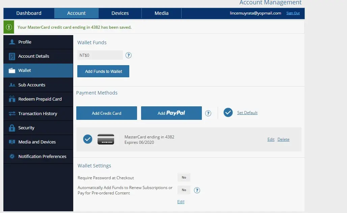This screenshot has height=213, width=347.
Task: Edit the MasterCard ending in 4382
Action: click(x=271, y=139)
